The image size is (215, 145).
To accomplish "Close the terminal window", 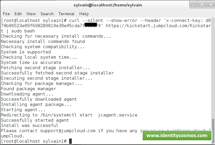I will tap(211, 5).
